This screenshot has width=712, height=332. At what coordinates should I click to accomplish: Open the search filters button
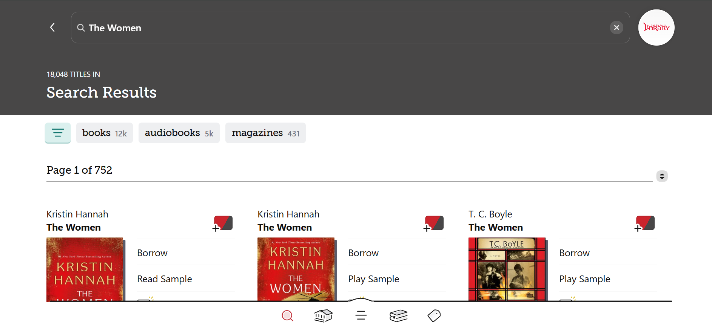coord(58,133)
